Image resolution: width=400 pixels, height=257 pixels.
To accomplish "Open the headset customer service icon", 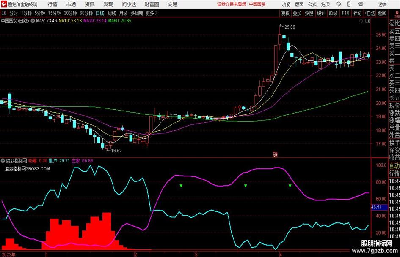I will [339, 4].
